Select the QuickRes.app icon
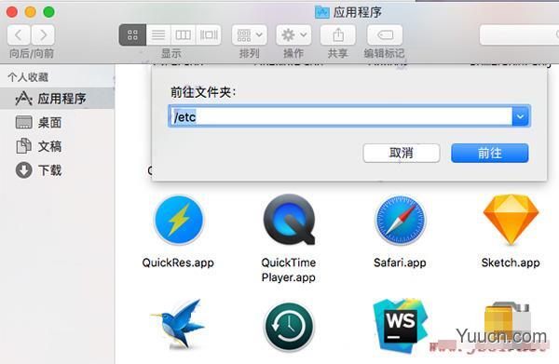559x364 pixels. click(179, 220)
